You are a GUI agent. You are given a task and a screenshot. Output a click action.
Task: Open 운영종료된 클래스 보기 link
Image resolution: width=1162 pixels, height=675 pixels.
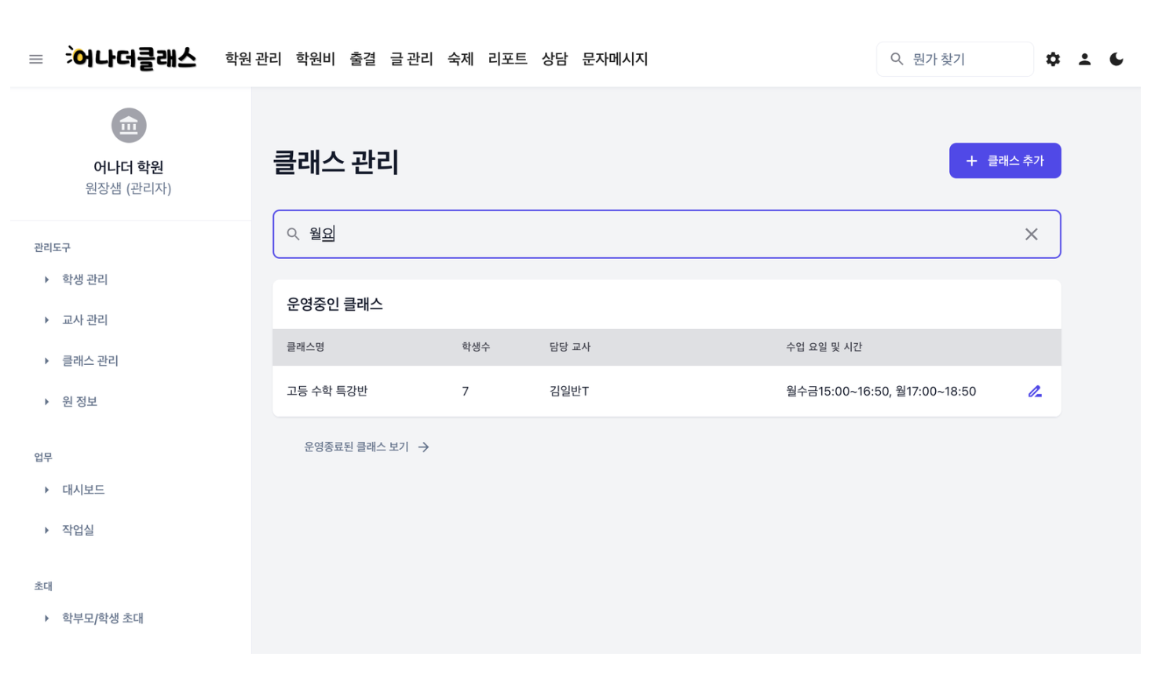[367, 447]
